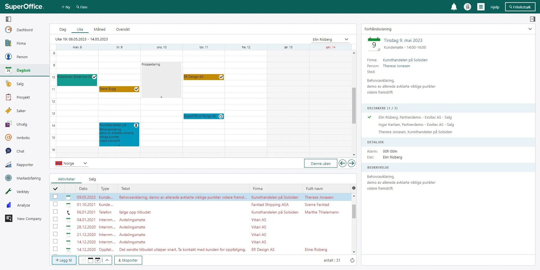Open the Saker ticket icon

[8, 110]
